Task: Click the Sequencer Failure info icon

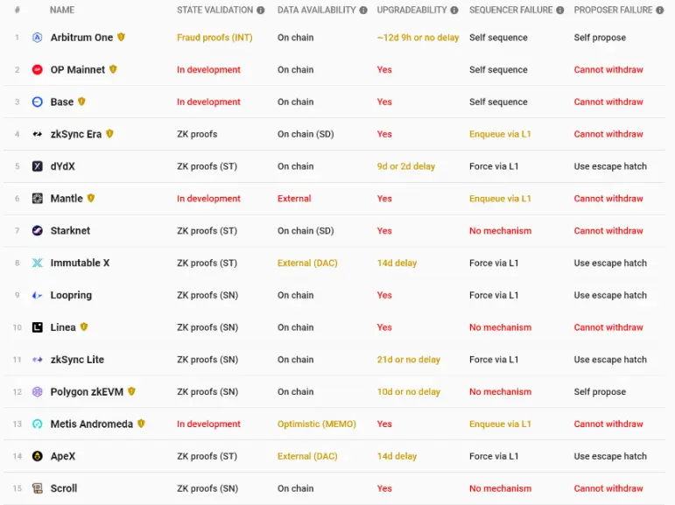Action: tap(559, 11)
